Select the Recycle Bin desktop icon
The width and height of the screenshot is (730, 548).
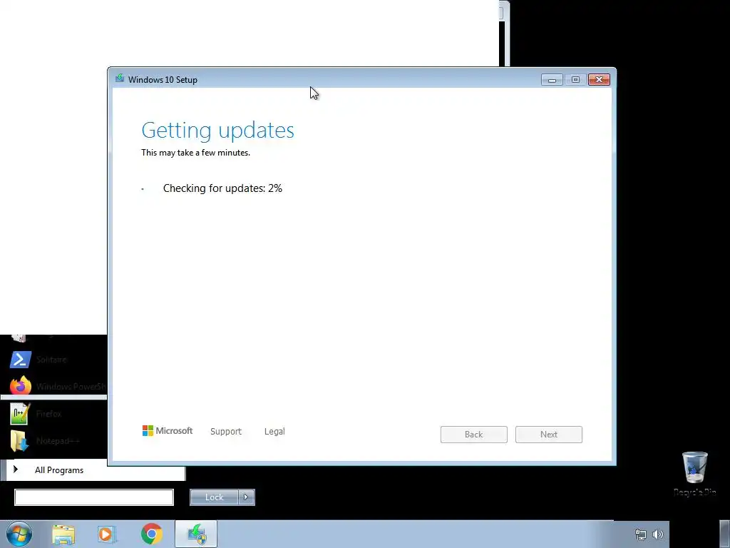click(x=694, y=474)
